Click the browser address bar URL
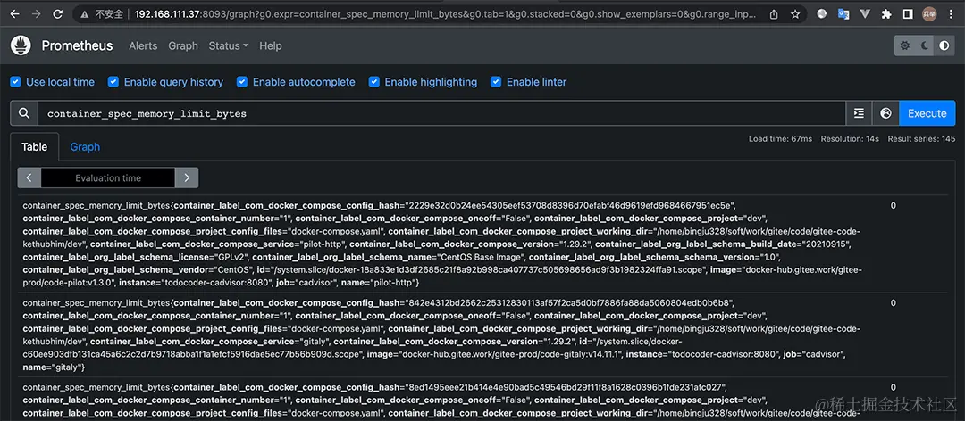965x421 pixels. pos(446,13)
